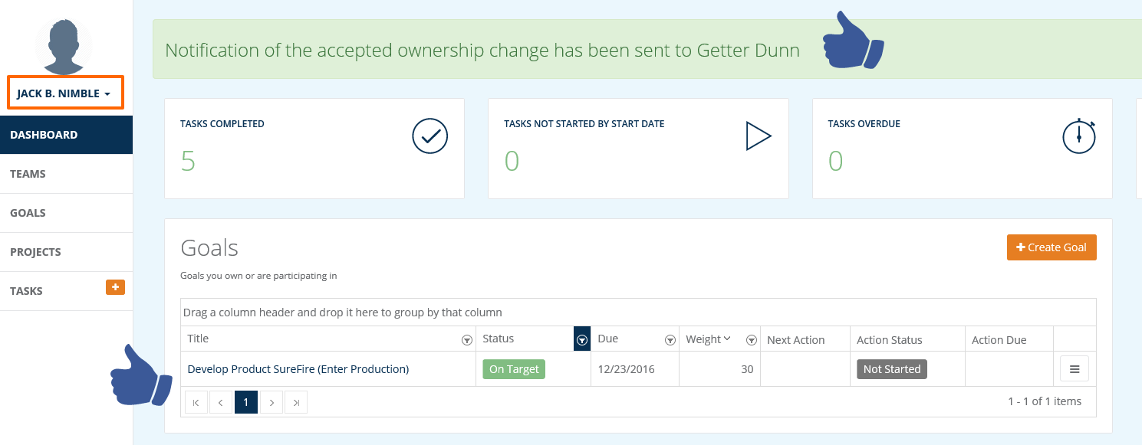Viewport: 1142px width, 445px height.
Task: Open the Projects section
Action: click(x=66, y=252)
